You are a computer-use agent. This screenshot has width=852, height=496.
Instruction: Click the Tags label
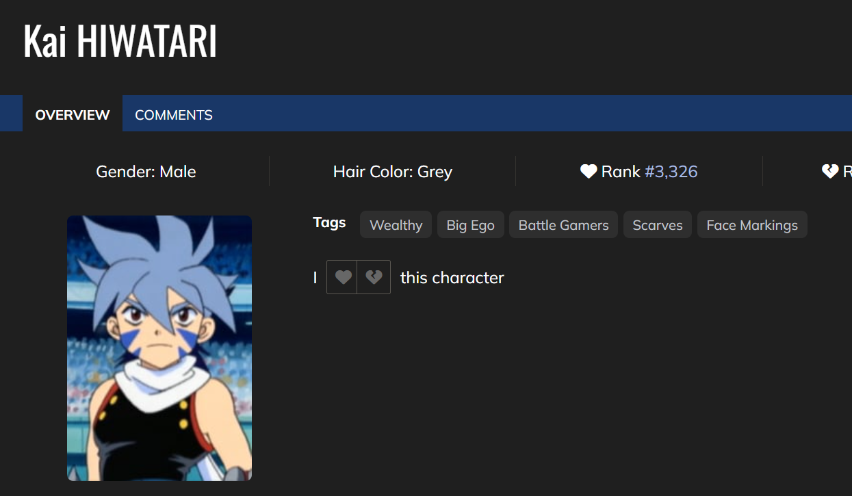click(x=329, y=222)
